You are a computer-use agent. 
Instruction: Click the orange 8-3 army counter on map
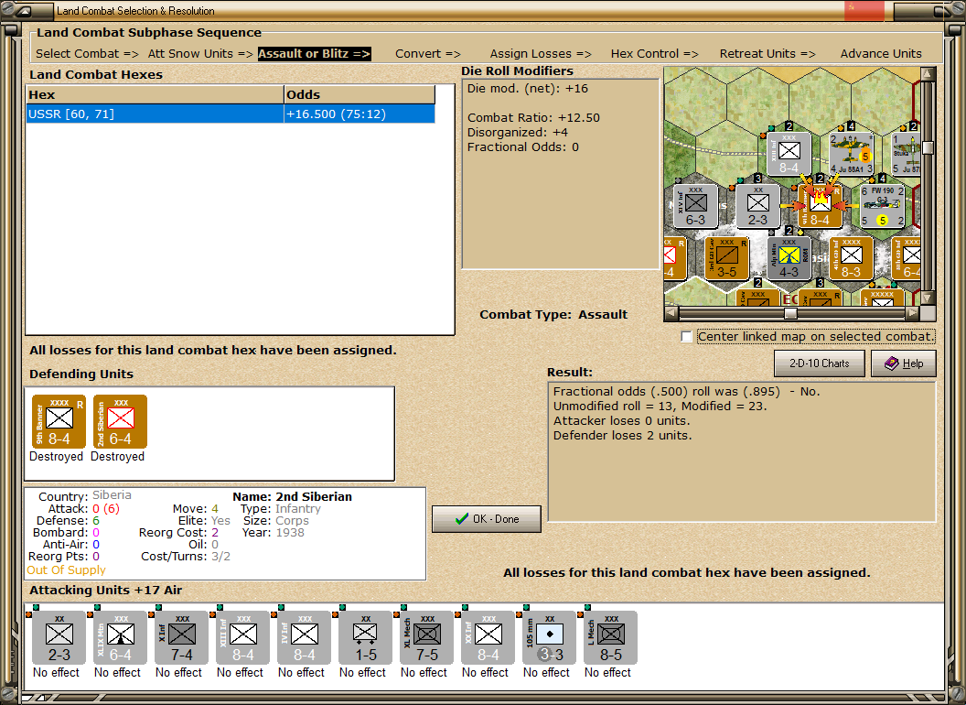pos(852,258)
